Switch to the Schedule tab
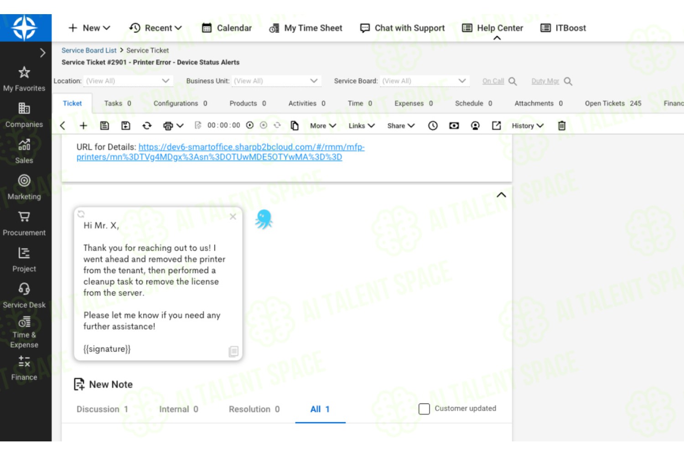684x456 pixels. [474, 104]
